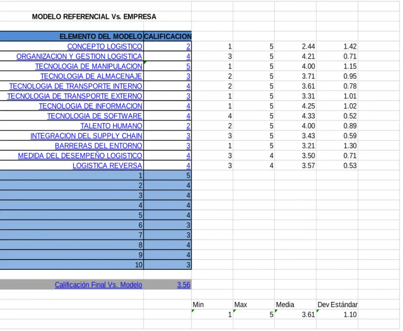Click the BARRERAS DEL ENTORNO link
This screenshot has width=403, height=331.
click(98, 146)
